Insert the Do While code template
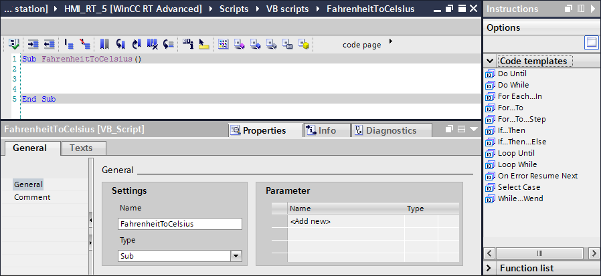Image resolution: width=601 pixels, height=276 pixels. pyautogui.click(x=513, y=85)
